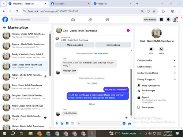Record a voice clip with the microphone icon
183x137 pixels.
(57, 123)
